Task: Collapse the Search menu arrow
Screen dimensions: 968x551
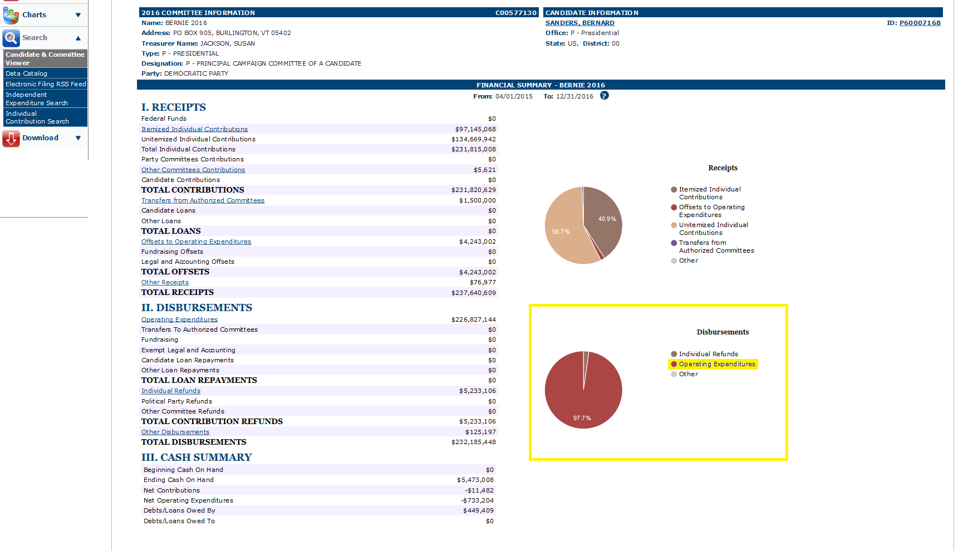Action: (x=78, y=38)
